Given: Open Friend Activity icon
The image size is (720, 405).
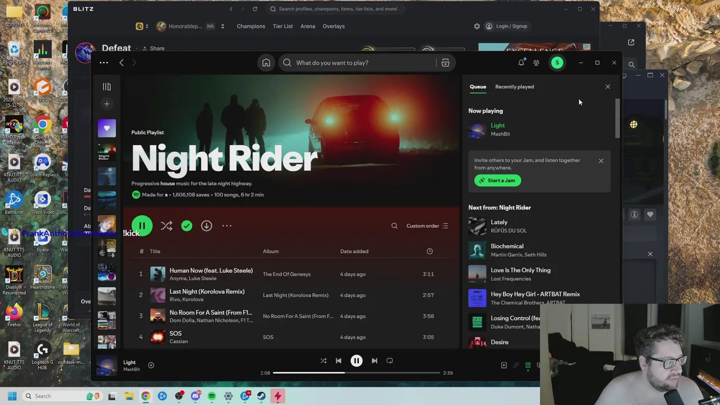Looking at the screenshot, I should (x=536, y=62).
